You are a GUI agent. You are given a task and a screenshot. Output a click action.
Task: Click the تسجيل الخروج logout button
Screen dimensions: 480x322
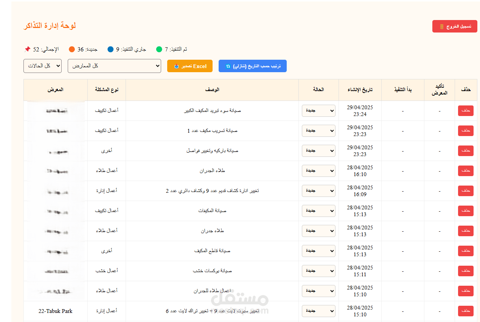point(455,26)
